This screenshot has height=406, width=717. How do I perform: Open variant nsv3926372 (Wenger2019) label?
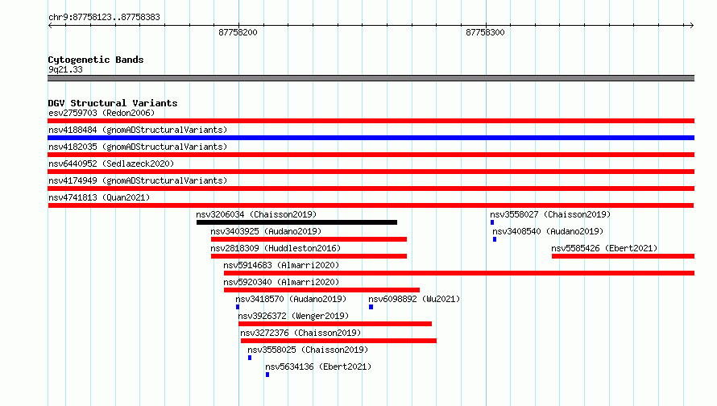tap(293, 316)
